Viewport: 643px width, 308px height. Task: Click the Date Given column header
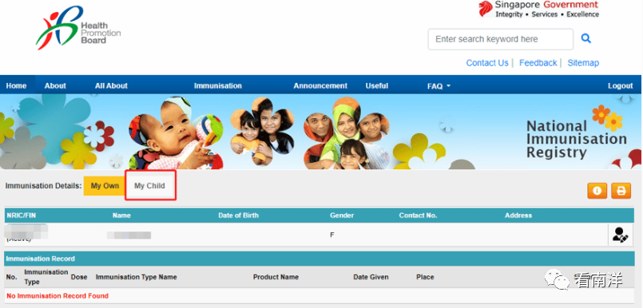[x=371, y=277]
